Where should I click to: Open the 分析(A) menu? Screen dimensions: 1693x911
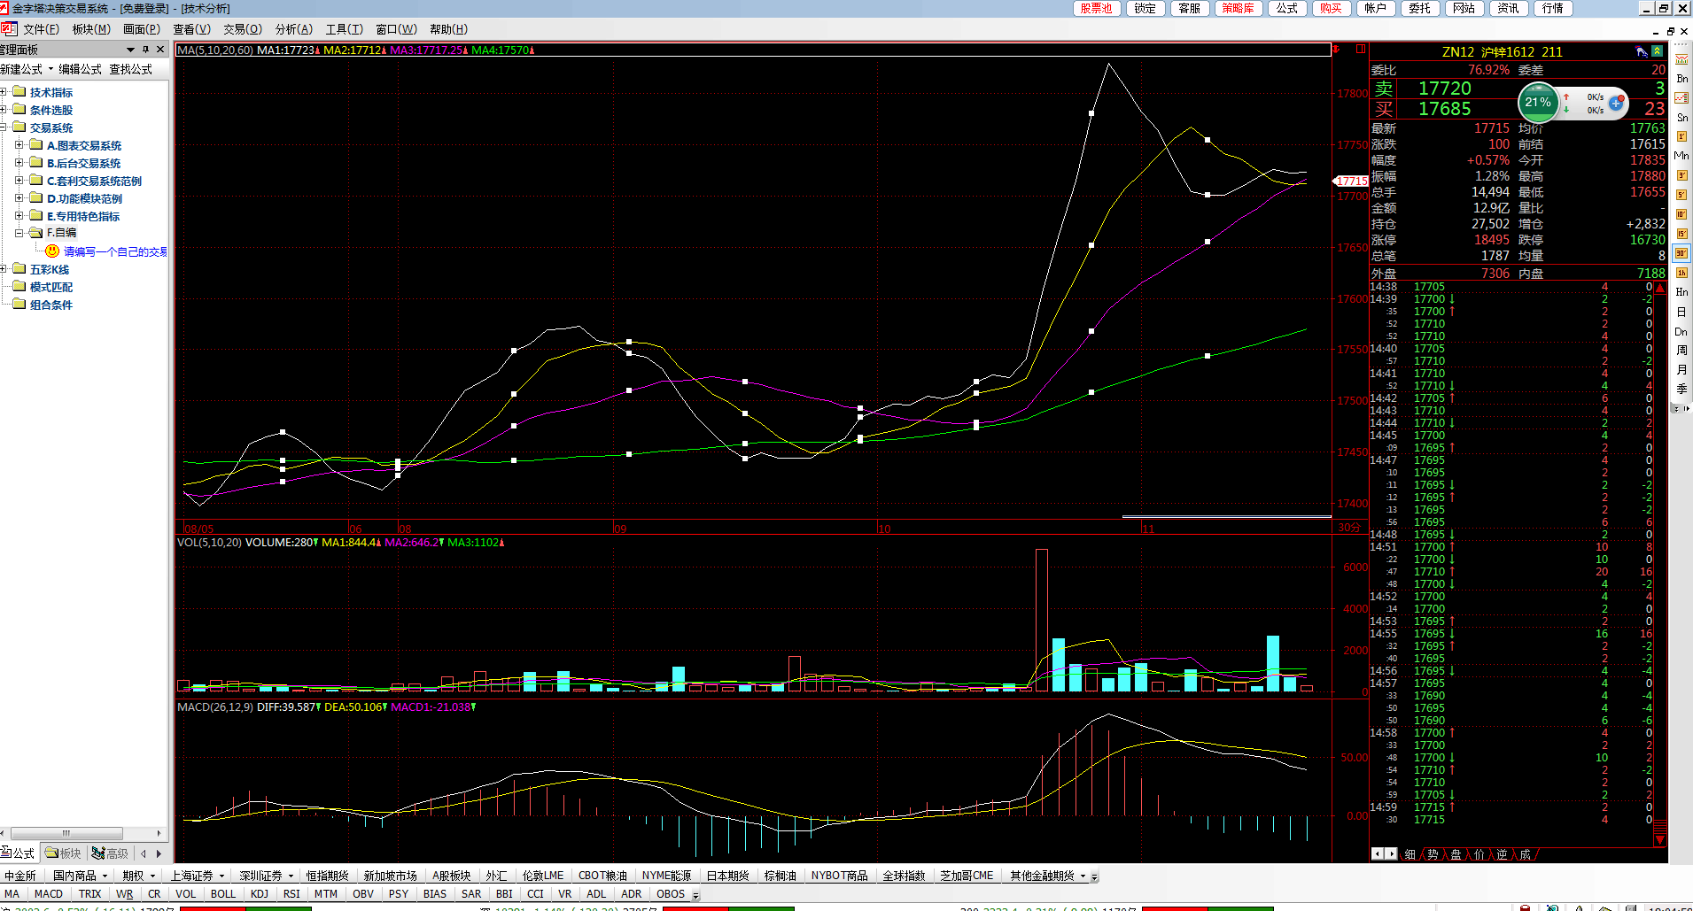(293, 29)
